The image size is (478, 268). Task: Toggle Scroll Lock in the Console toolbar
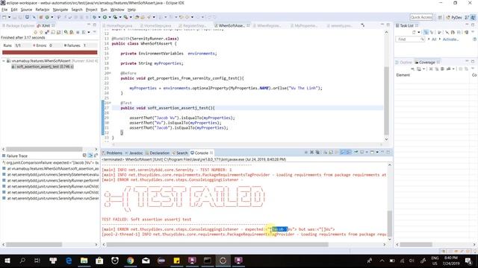click(x=331, y=152)
